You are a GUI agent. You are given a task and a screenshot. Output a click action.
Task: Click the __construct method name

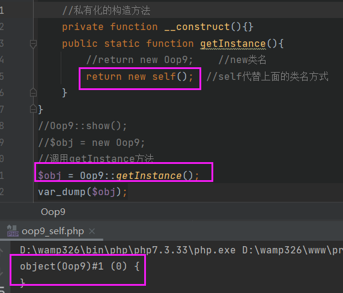coord(197,27)
